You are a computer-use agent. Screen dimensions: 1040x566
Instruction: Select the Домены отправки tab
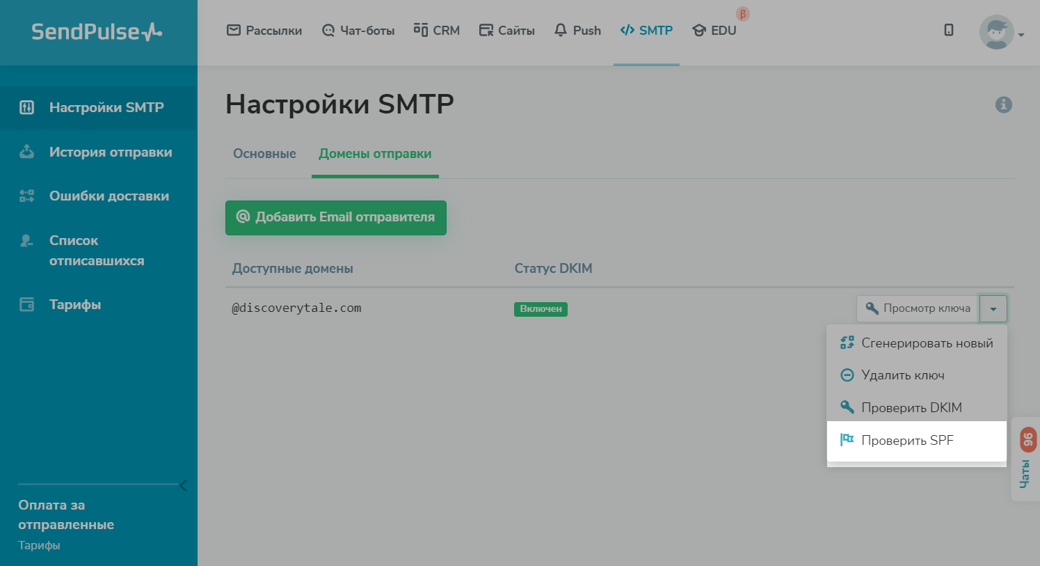(x=375, y=154)
